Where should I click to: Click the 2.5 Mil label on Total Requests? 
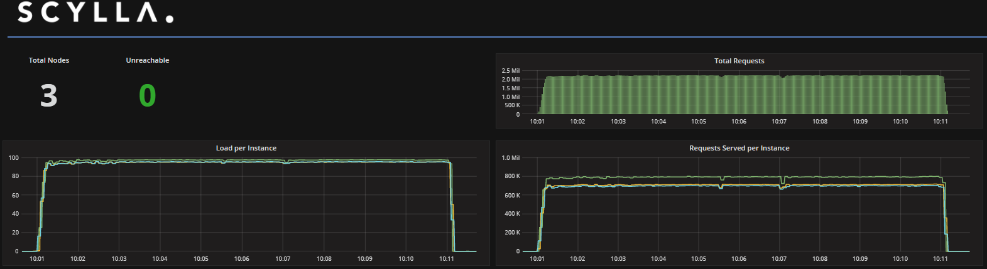click(x=511, y=71)
